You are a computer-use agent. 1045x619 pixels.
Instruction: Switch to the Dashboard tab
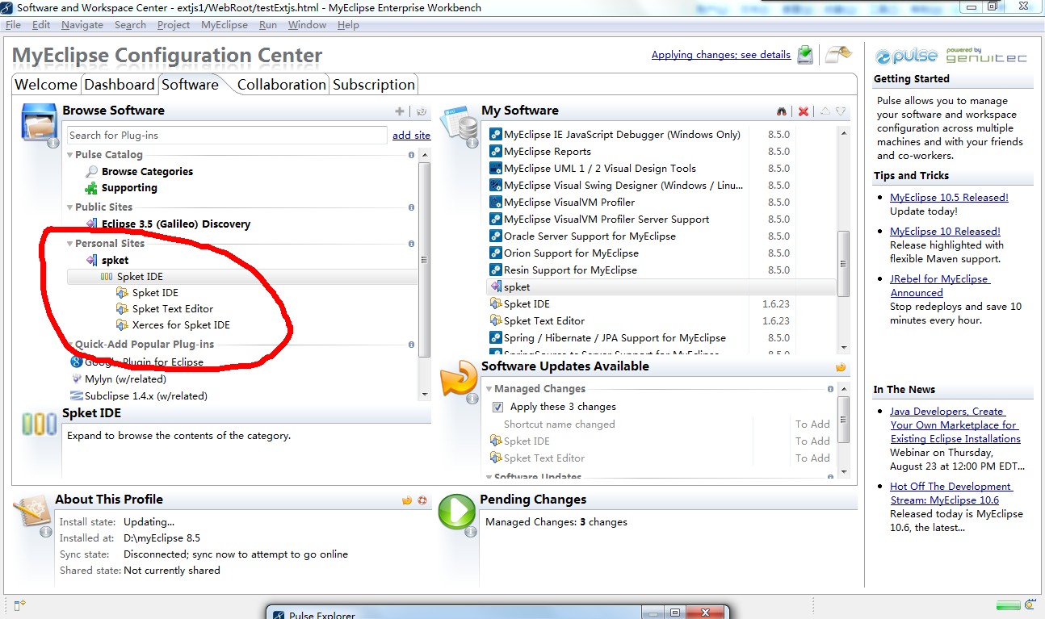tap(120, 85)
